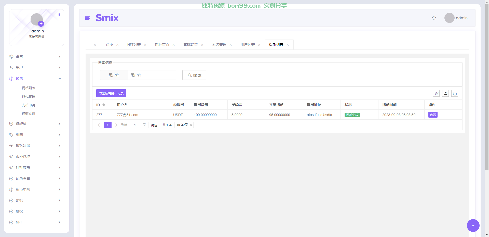Expand the 新闻 menu chevron
Viewport: 489px width, 237px height.
pos(59,135)
